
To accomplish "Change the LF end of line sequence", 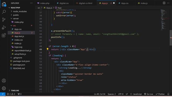I will (127, 94).
